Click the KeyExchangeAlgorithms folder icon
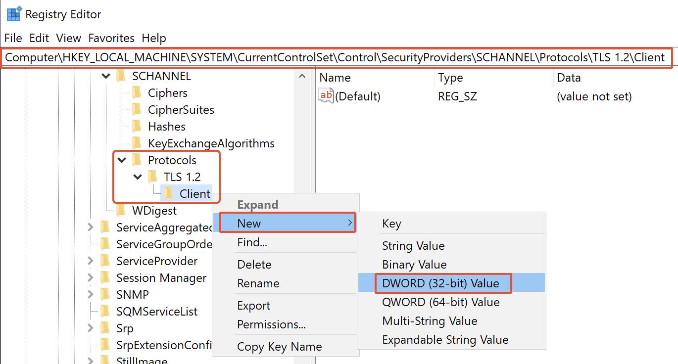This screenshot has width=678, height=364. click(137, 143)
